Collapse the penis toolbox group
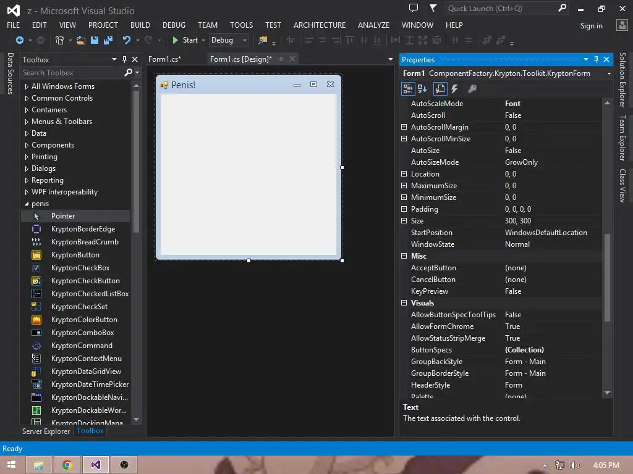This screenshot has height=474, width=633. point(27,204)
